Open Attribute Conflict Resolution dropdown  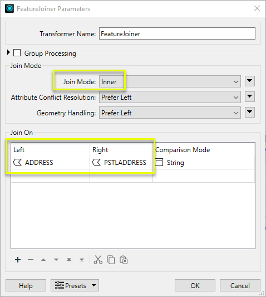point(170,97)
